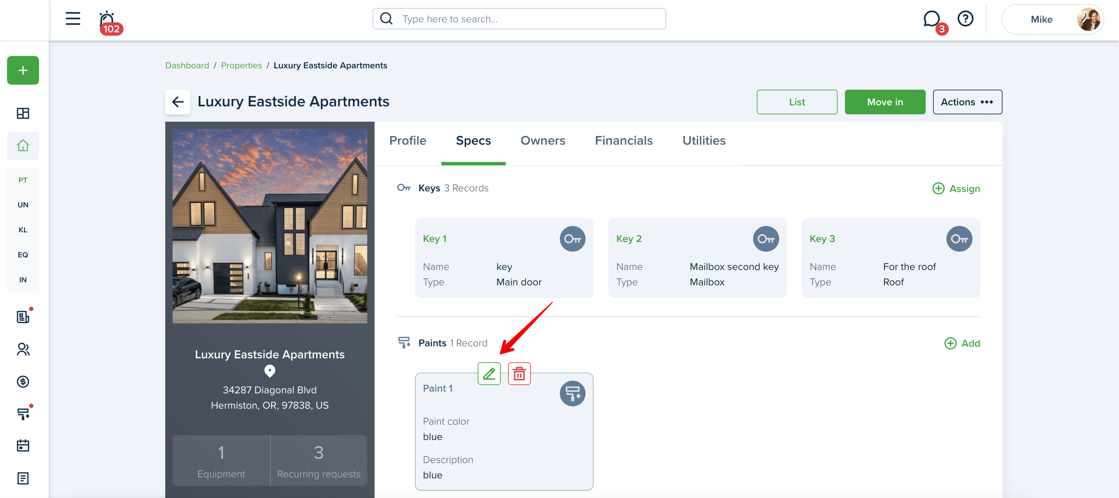Click the Paint 1 card title

tap(437, 388)
